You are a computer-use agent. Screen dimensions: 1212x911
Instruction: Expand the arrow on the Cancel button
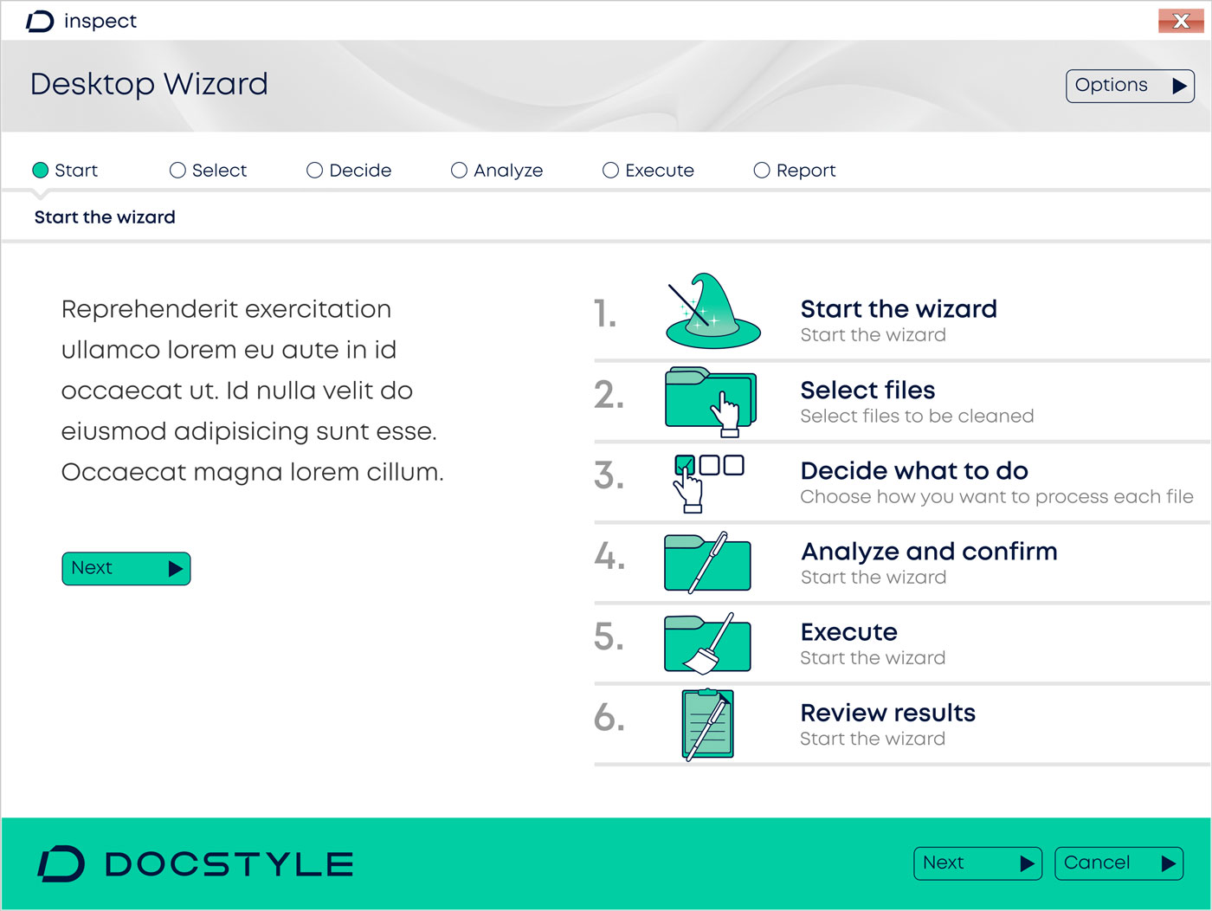(1167, 863)
